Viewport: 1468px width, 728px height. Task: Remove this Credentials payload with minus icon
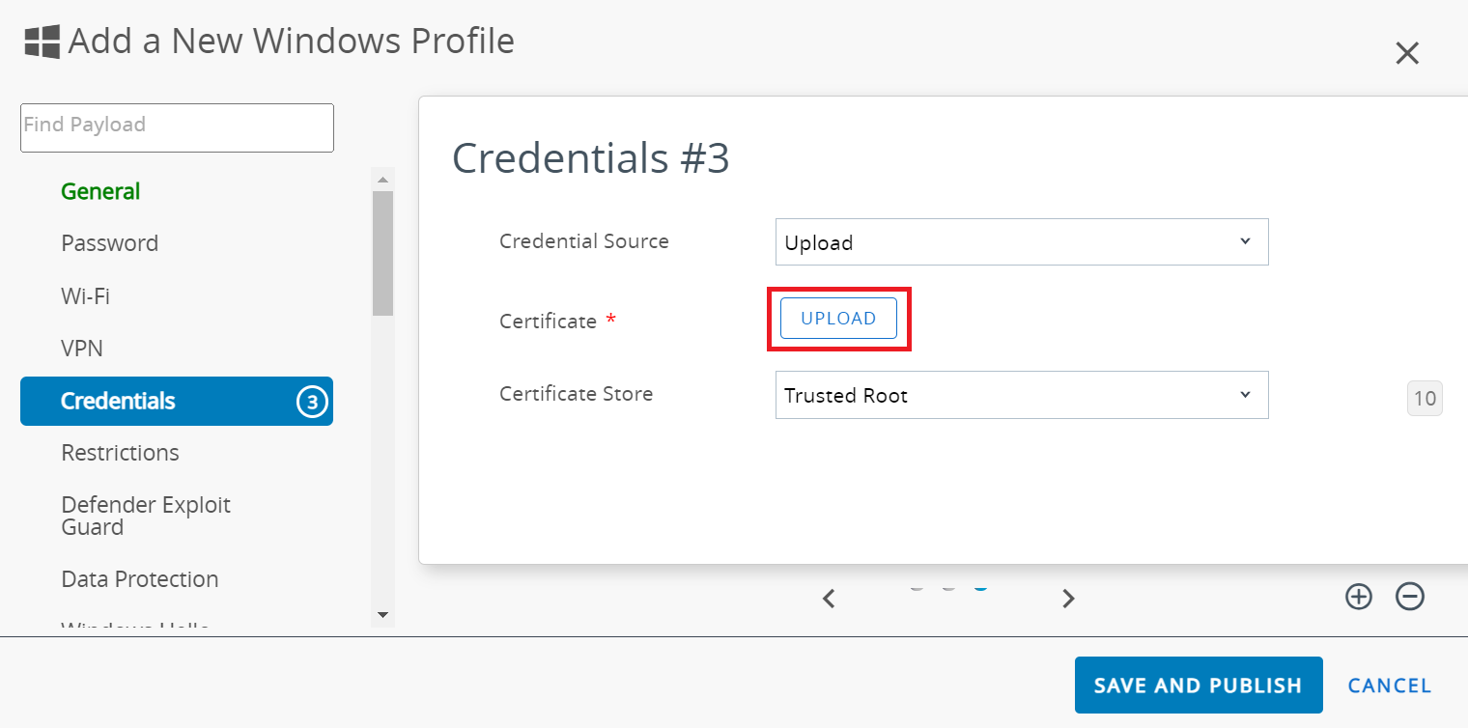(1410, 597)
